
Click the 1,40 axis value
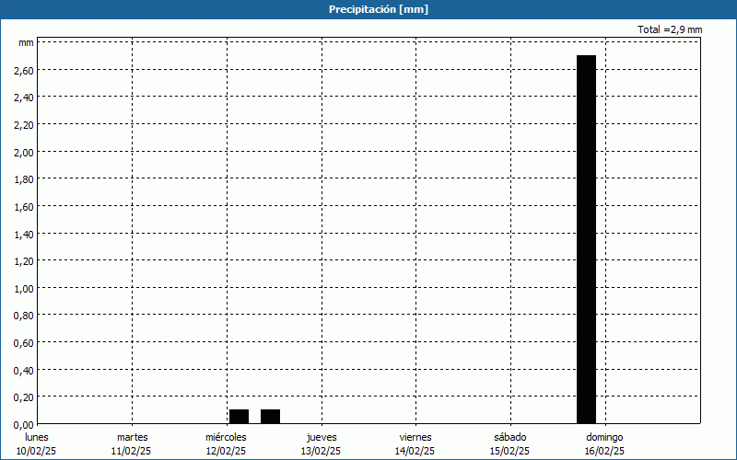(24, 235)
